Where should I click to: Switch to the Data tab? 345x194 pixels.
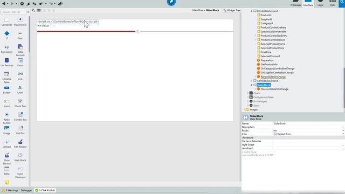[x=333, y=3]
